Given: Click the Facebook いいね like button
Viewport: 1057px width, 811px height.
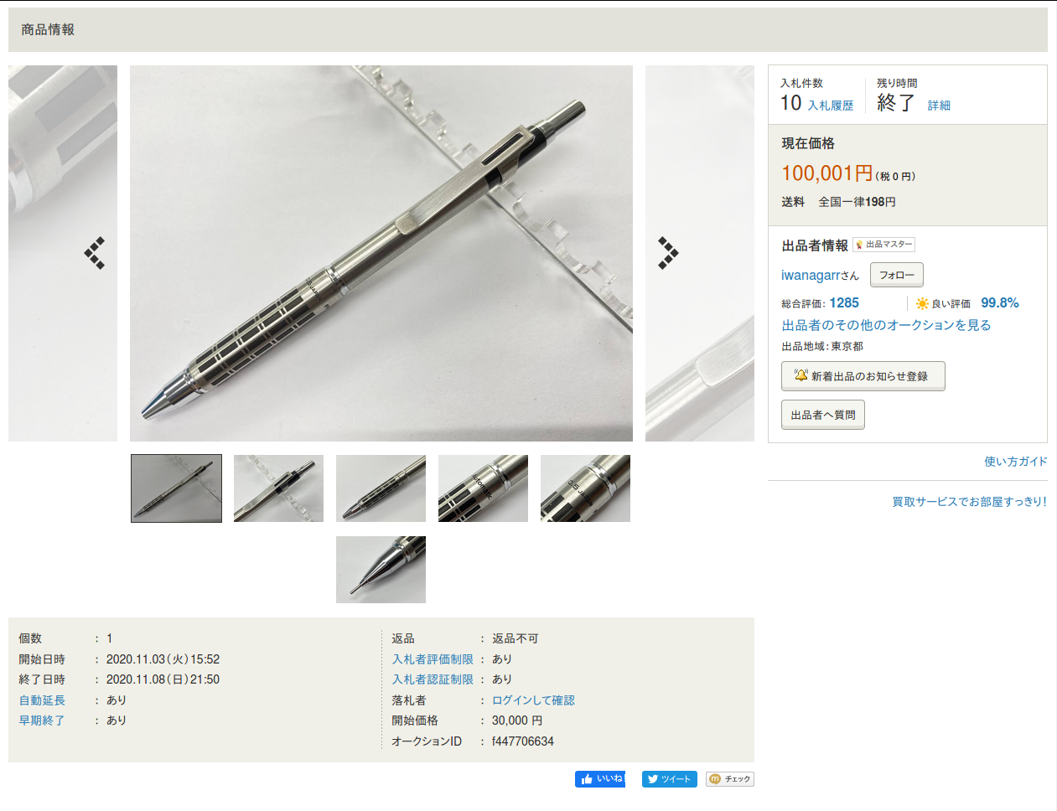Looking at the screenshot, I should pos(600,779).
